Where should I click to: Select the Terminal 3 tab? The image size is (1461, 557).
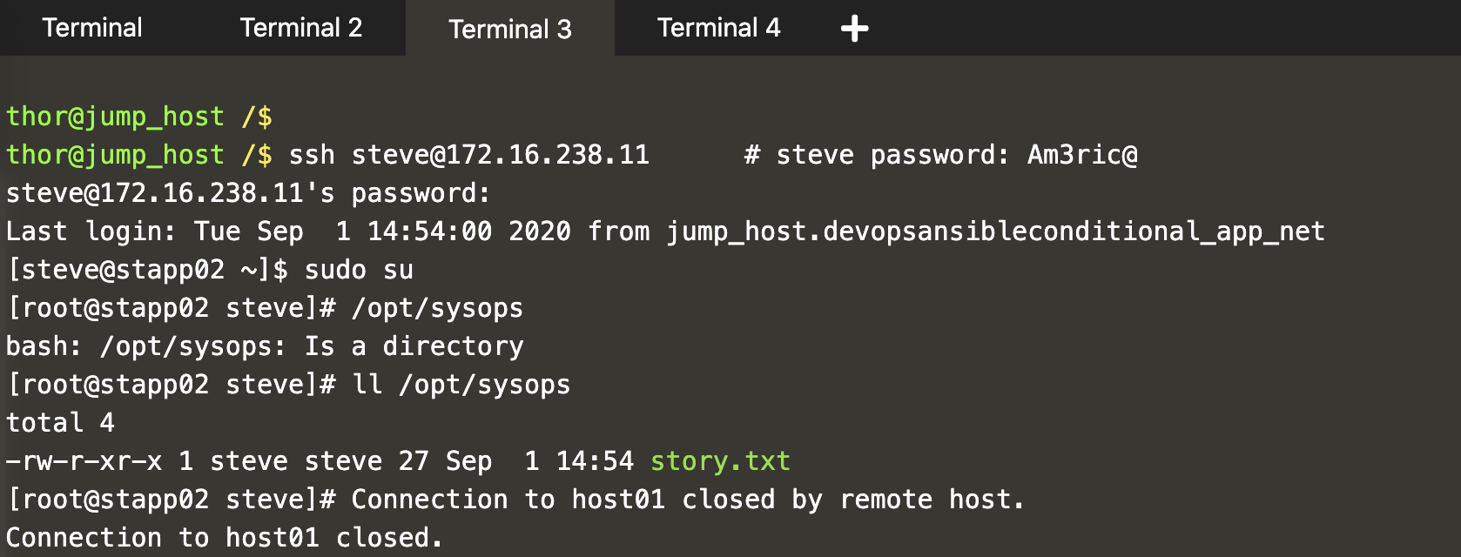pos(510,29)
